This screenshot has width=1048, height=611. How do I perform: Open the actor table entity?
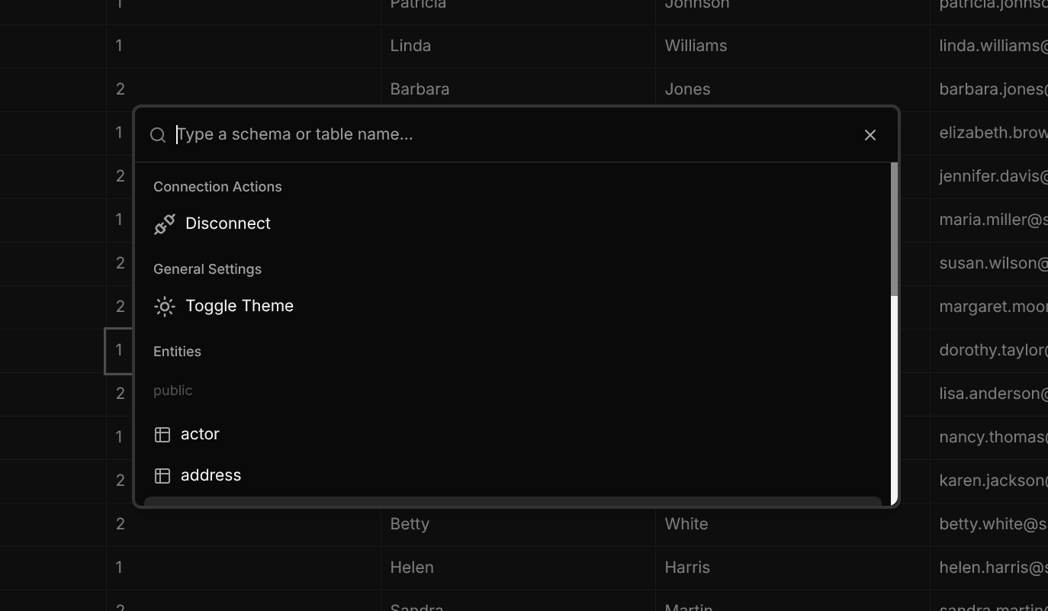pos(200,434)
